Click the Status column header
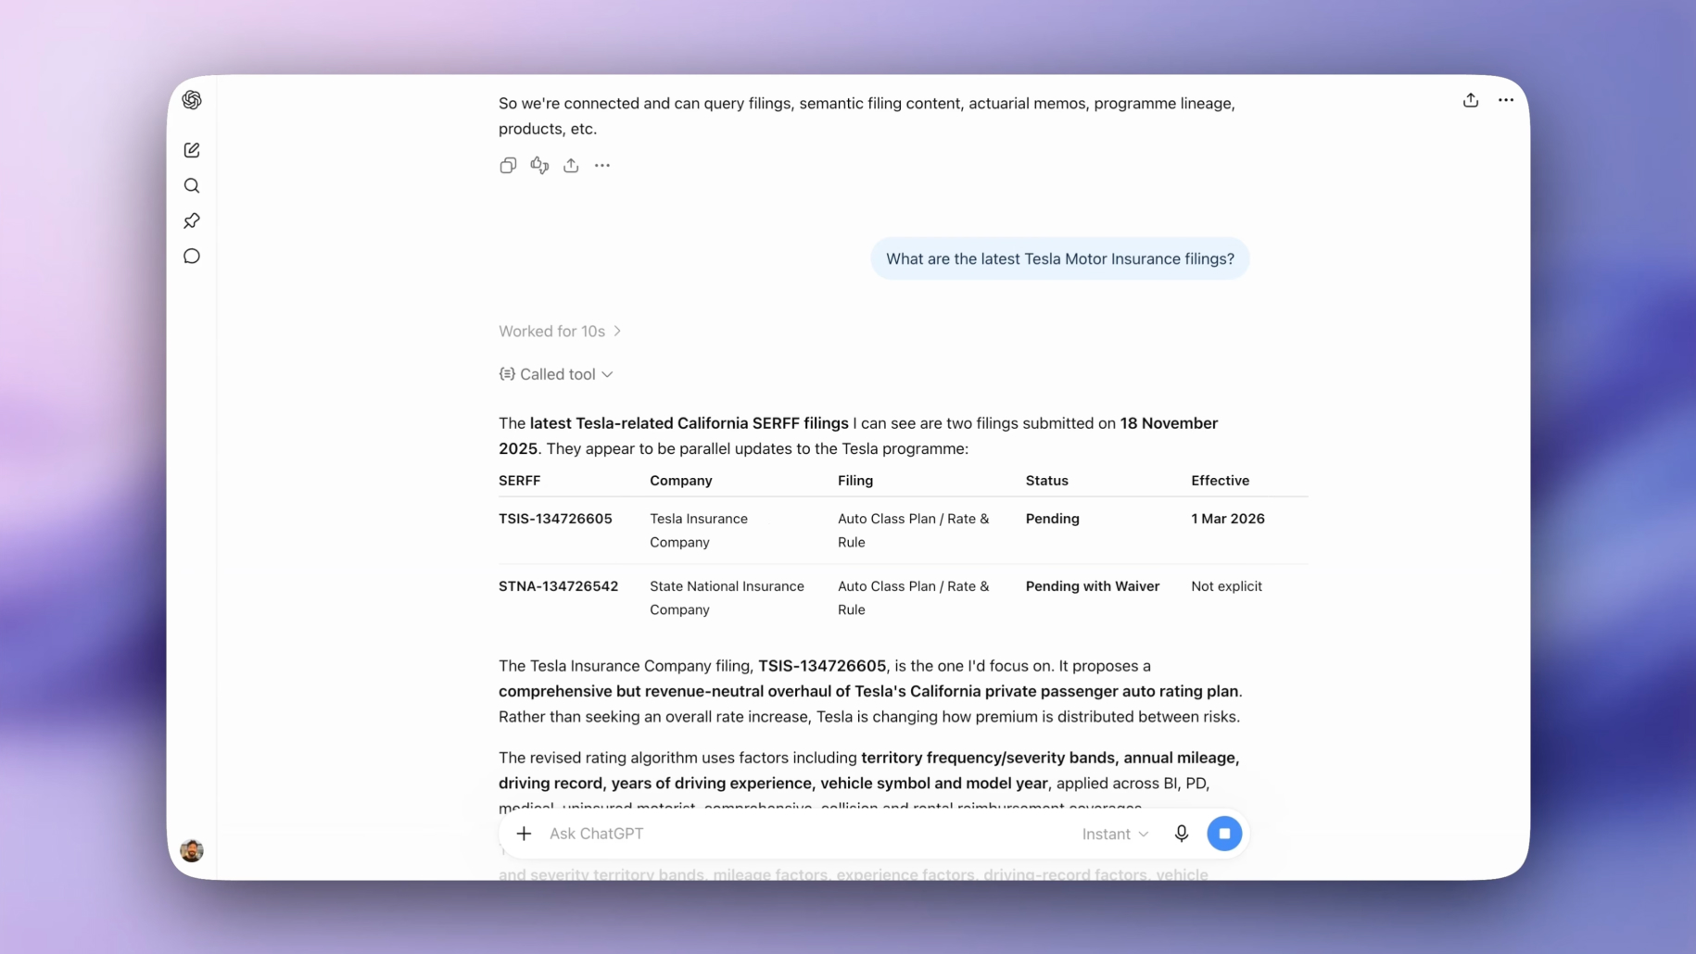Viewport: 1696px width, 954px height. tap(1047, 481)
